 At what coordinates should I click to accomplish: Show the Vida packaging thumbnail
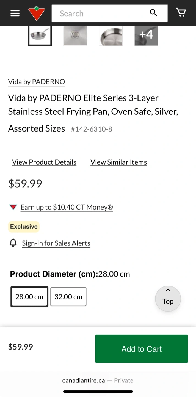[75, 36]
